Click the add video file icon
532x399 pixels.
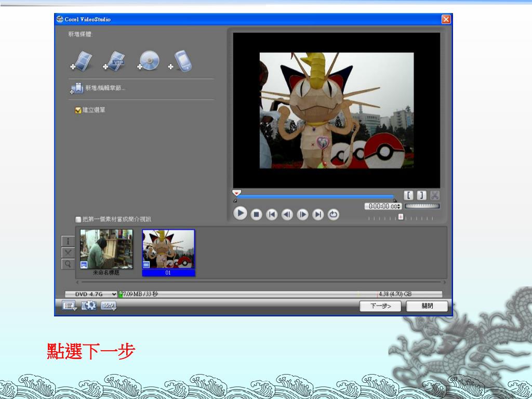[x=82, y=61]
